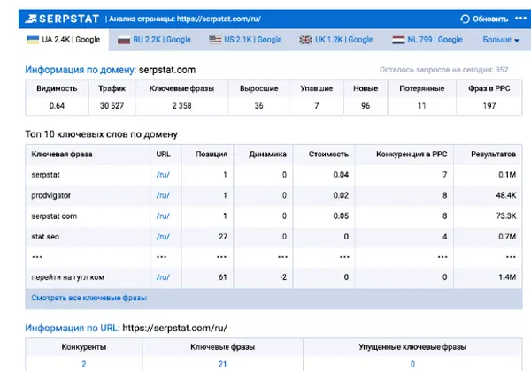Click the Анализ страницы URL title text
Image resolution: width=531 pixels, height=371 pixels.
coord(185,19)
